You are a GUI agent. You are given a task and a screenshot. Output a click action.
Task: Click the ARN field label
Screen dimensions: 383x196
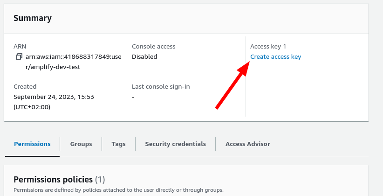point(20,47)
